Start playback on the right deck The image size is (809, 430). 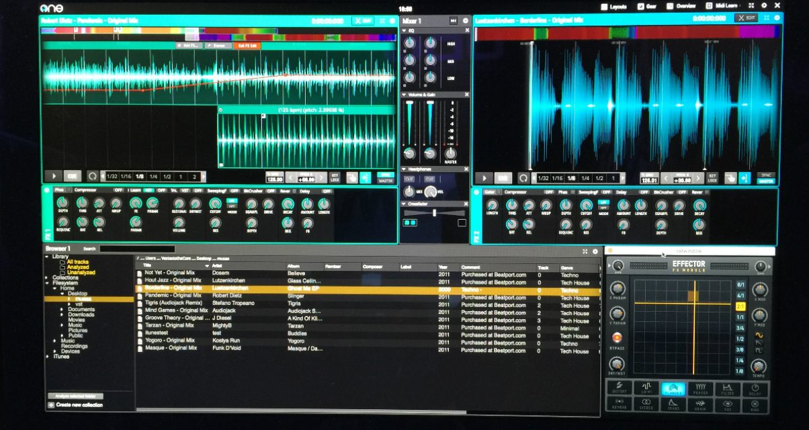tap(483, 178)
